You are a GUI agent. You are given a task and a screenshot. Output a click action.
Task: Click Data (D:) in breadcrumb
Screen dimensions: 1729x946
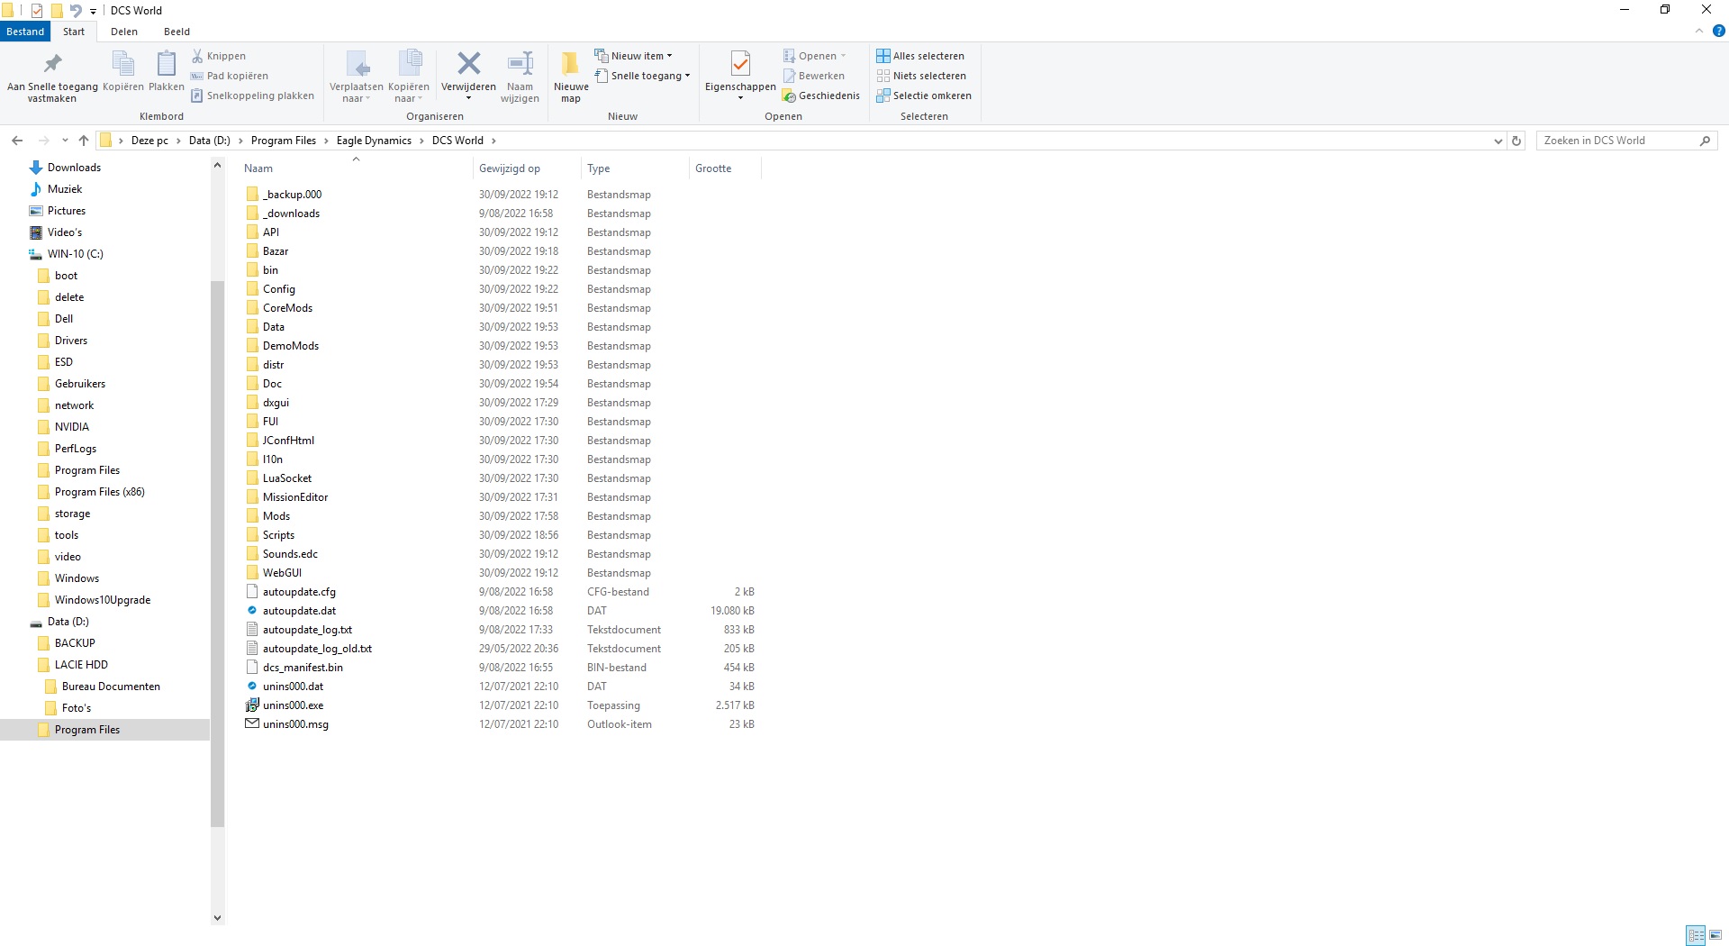[x=210, y=141]
